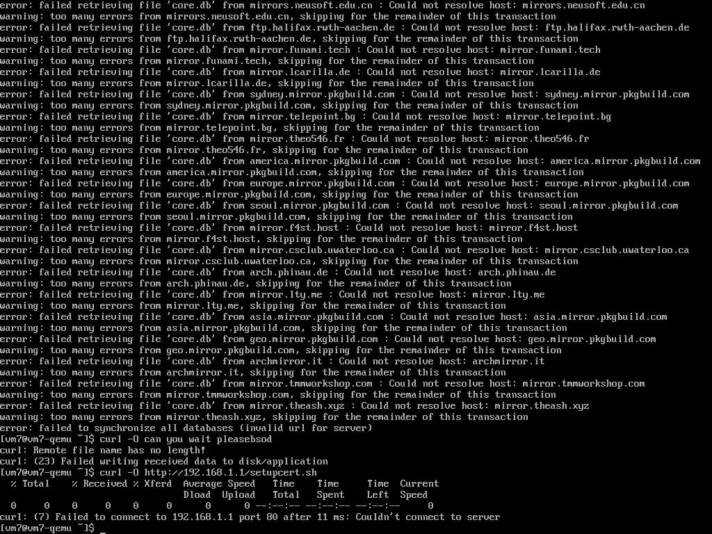Click the '% Received' column header
This screenshot has height=534, width=712.
99,484
